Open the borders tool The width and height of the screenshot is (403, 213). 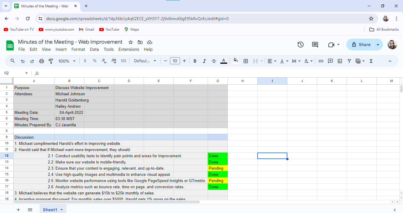[246, 61]
